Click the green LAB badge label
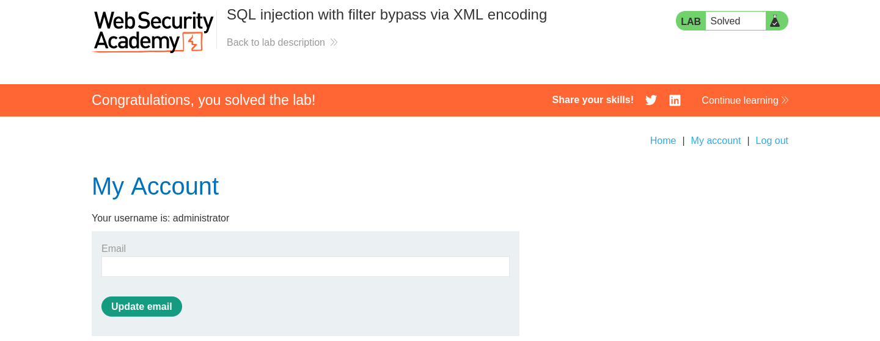The height and width of the screenshot is (341, 880). pos(691,21)
